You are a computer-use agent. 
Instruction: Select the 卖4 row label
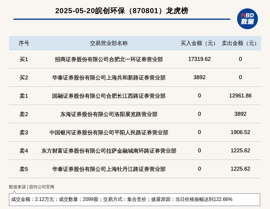(x=24, y=151)
